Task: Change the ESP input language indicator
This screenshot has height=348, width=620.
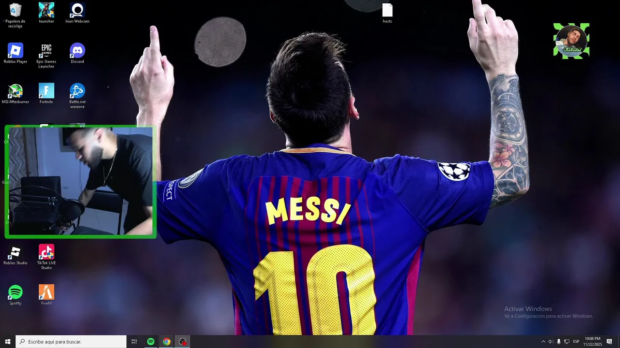Action: (x=576, y=342)
